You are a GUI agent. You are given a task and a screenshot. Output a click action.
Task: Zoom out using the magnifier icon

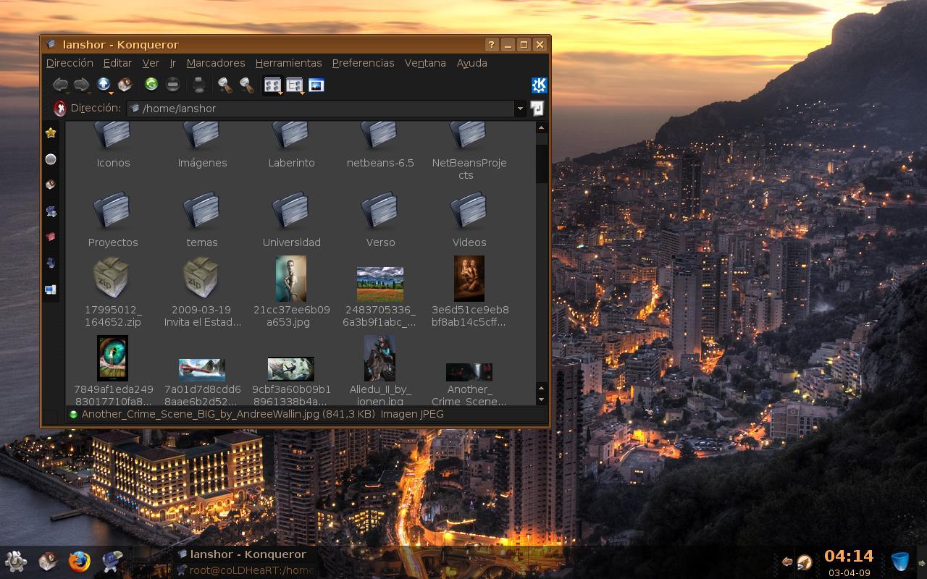click(247, 85)
